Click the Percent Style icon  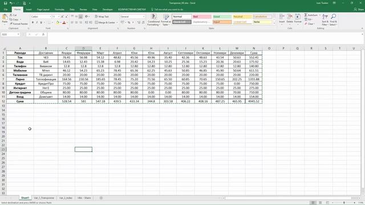coord(129,23)
